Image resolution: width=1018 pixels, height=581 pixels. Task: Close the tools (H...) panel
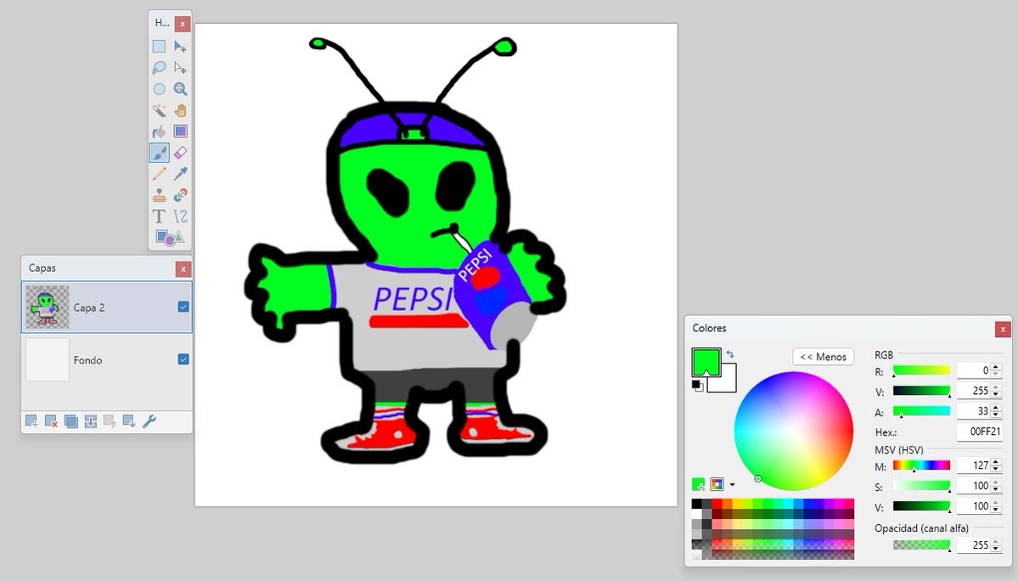pyautogui.click(x=183, y=24)
